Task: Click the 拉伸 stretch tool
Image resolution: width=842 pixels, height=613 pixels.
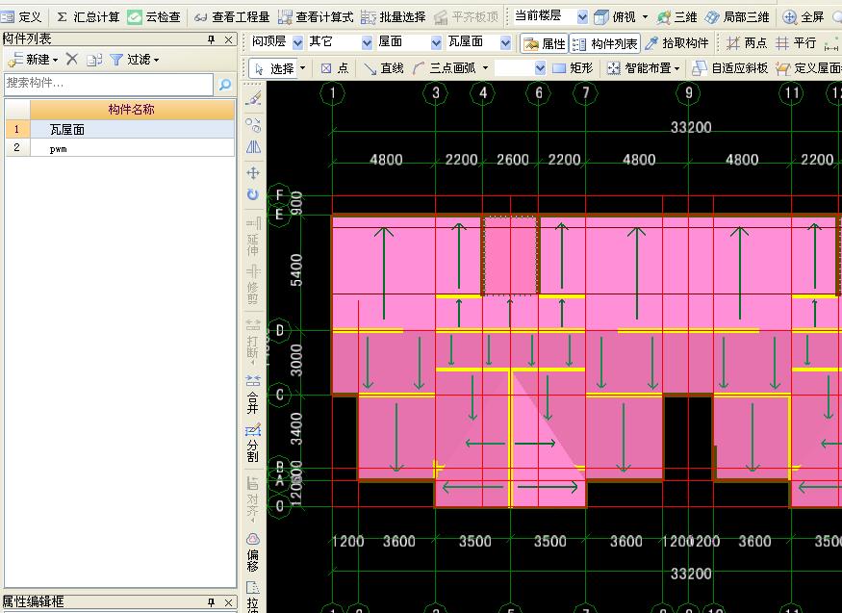Action: pyautogui.click(x=253, y=597)
